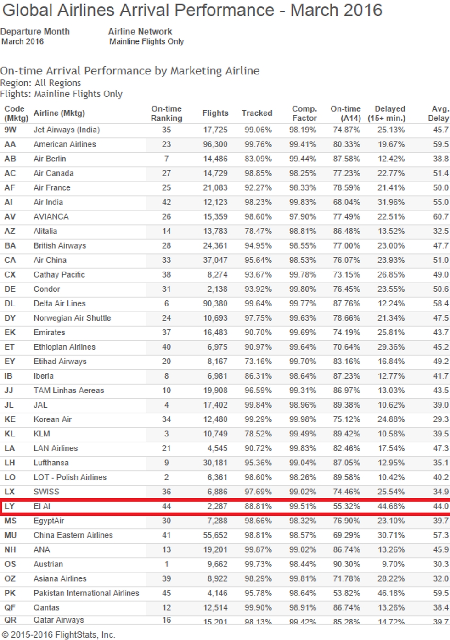This screenshot has width=450, height=640.
Task: Click the Code (Mktg) column header
Action: point(16,113)
